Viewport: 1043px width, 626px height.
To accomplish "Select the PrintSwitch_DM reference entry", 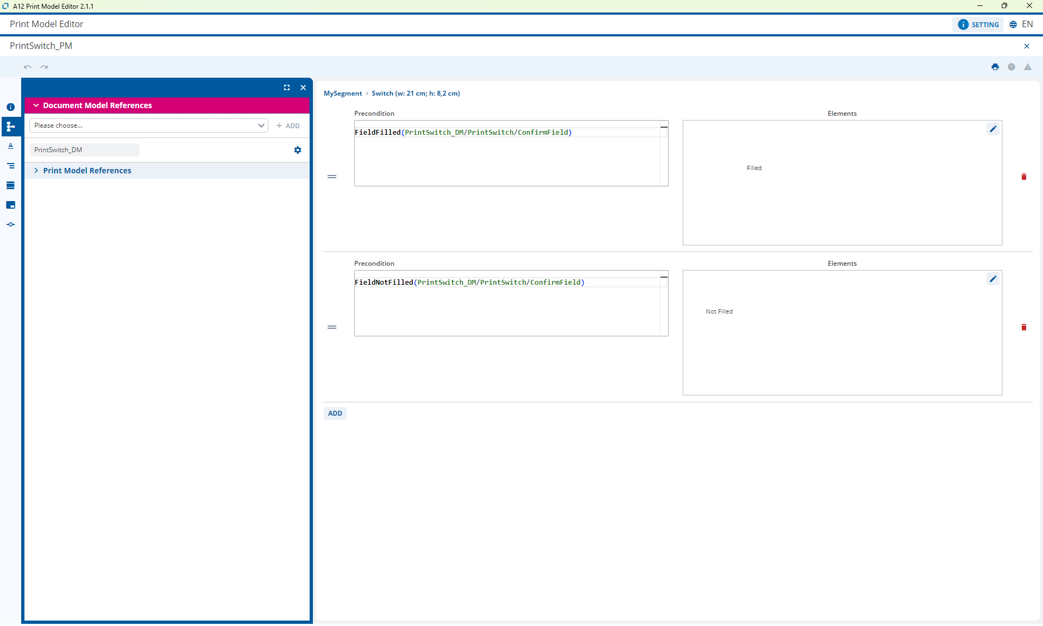I will 84,150.
